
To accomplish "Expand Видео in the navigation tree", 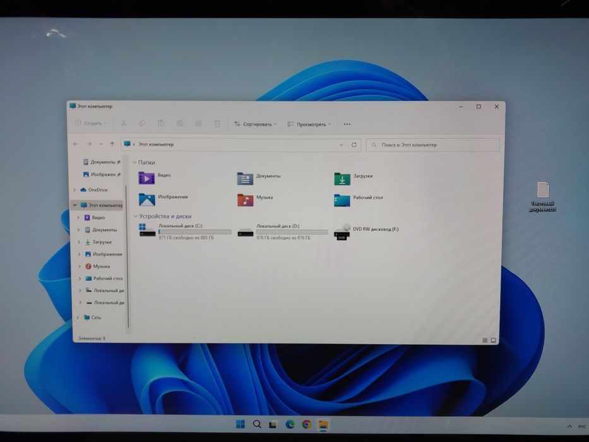I will click(x=78, y=218).
